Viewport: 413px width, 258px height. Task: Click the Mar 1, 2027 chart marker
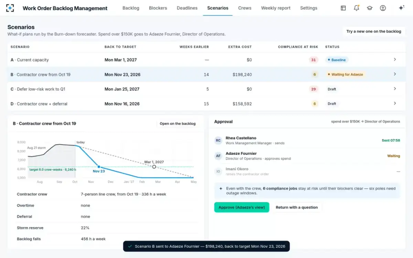pyautogui.click(x=154, y=166)
